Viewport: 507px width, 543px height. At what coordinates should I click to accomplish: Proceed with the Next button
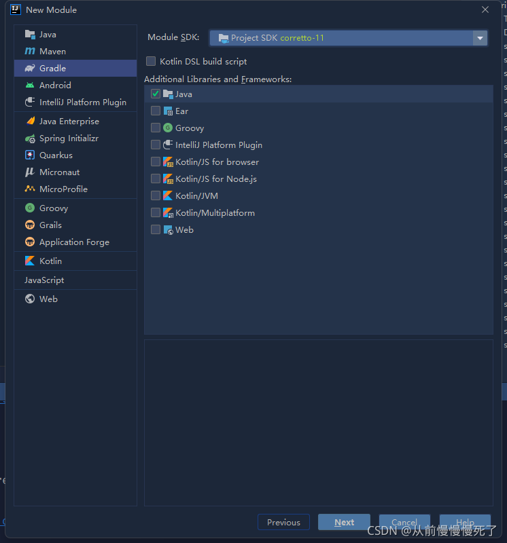344,522
